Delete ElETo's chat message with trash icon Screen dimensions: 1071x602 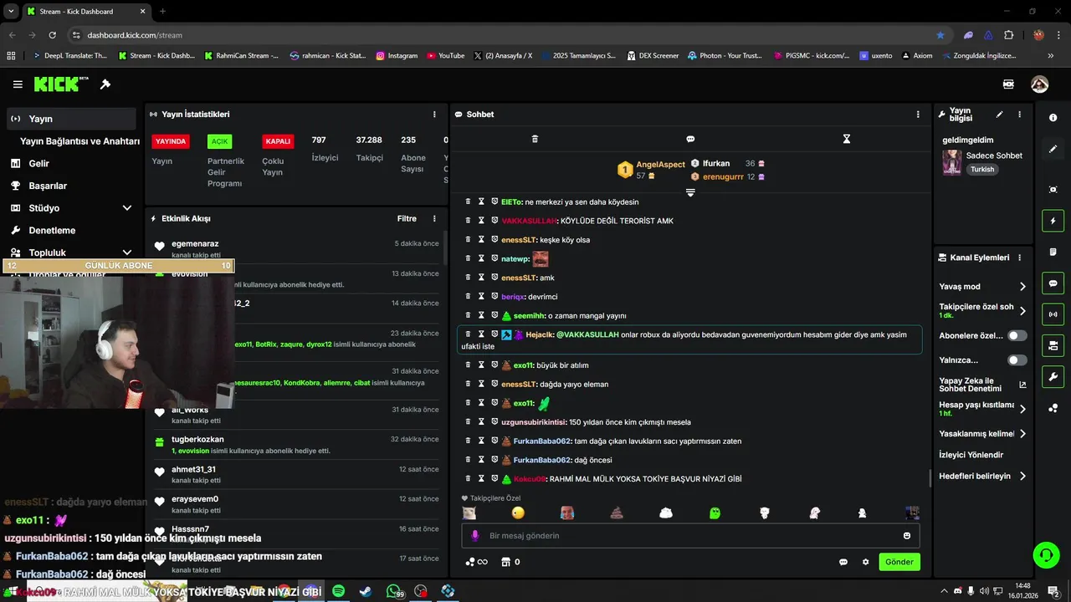click(468, 202)
